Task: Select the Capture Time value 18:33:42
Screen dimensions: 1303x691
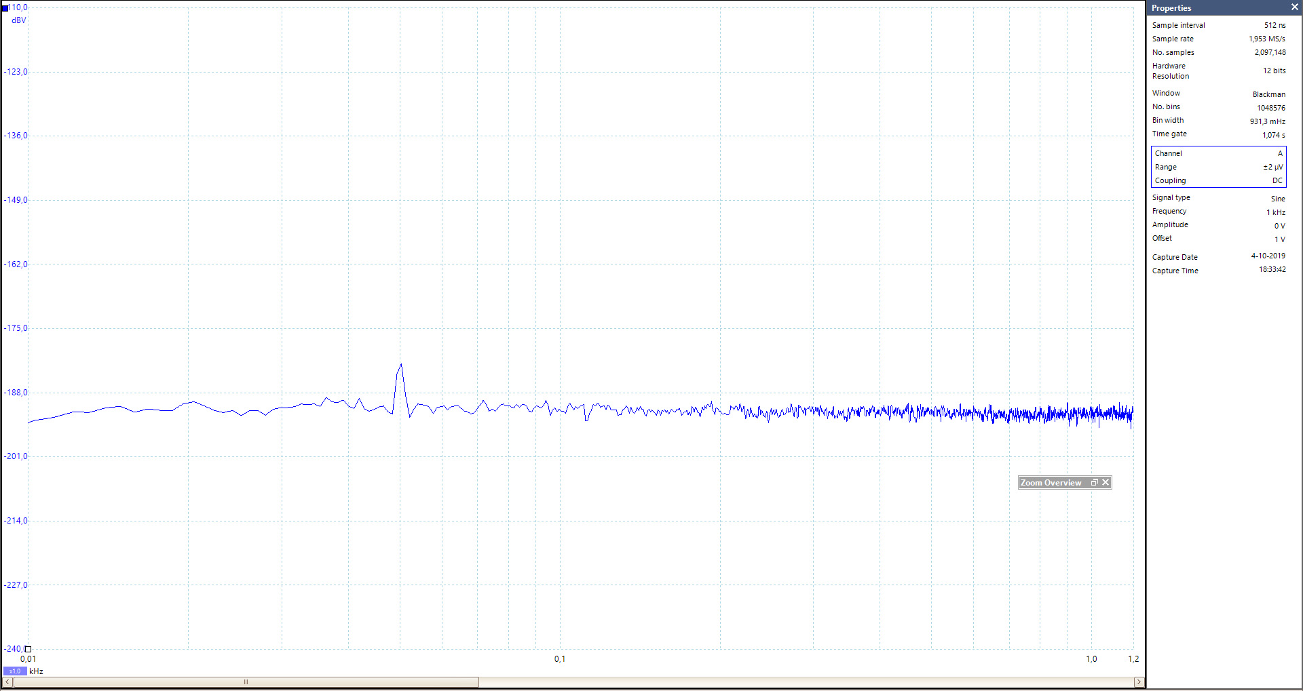Action: [x=1272, y=269]
